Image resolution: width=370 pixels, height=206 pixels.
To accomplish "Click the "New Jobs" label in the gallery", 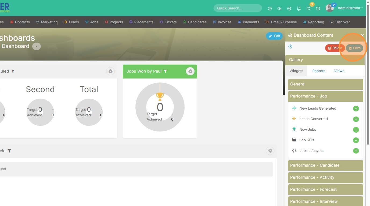I will (308, 130).
